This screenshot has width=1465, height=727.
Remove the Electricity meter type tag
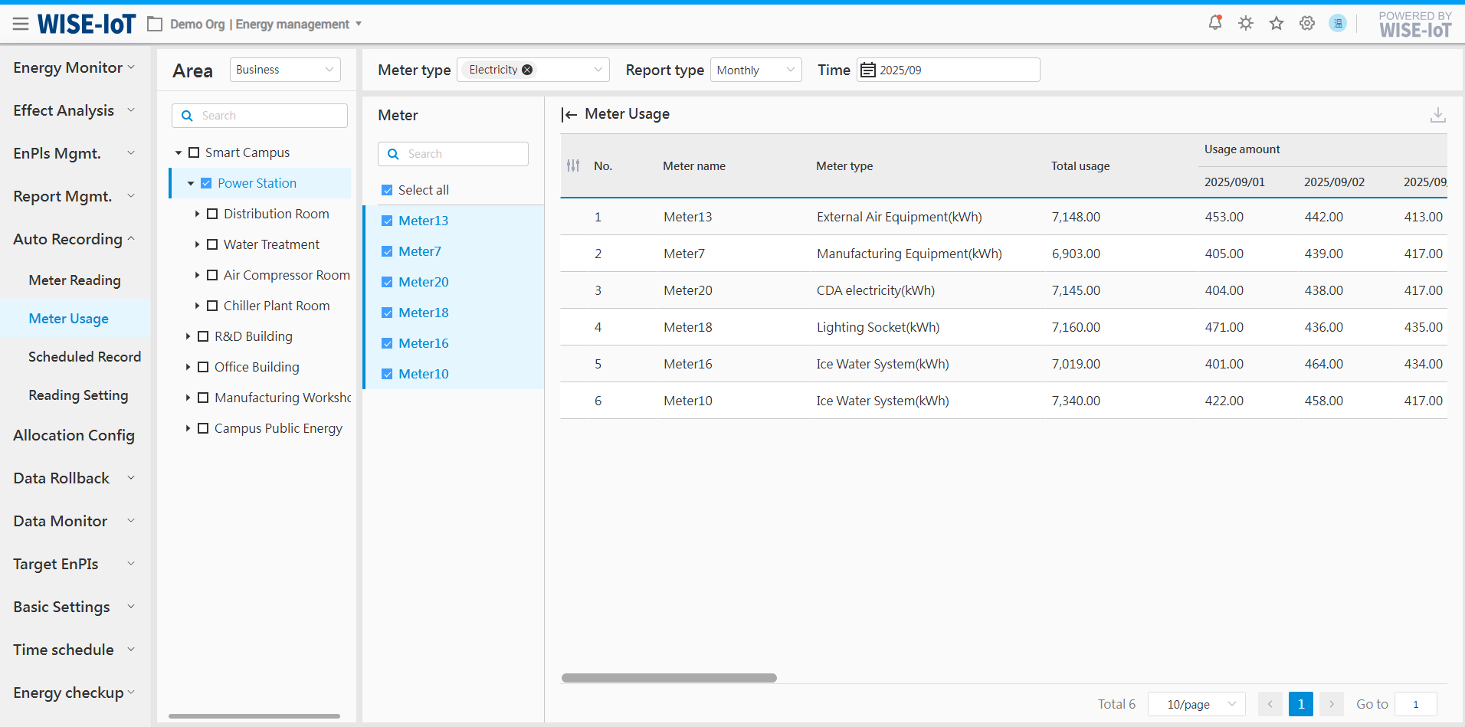tap(527, 70)
